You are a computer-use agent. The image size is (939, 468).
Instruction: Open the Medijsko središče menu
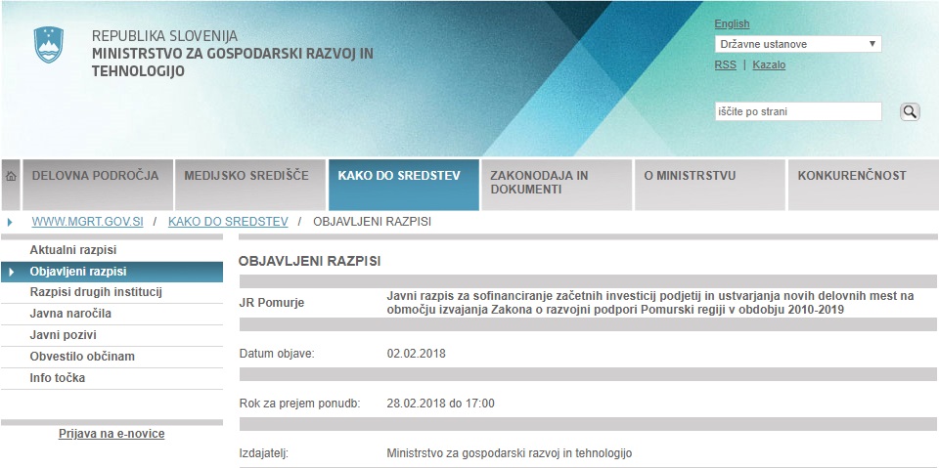tap(250, 185)
